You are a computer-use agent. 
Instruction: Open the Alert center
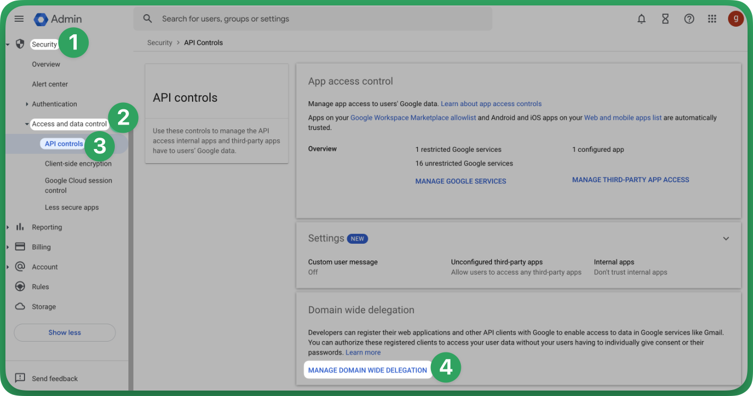[x=50, y=84]
